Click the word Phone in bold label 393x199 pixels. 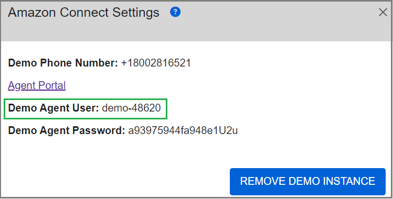[x=56, y=63]
